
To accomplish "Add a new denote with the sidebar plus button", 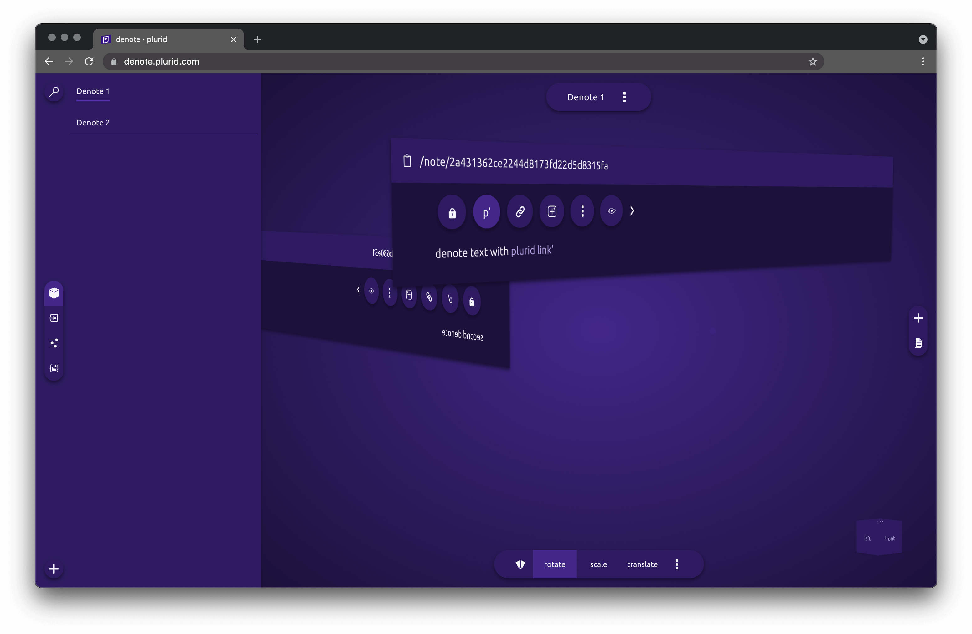I will [54, 569].
